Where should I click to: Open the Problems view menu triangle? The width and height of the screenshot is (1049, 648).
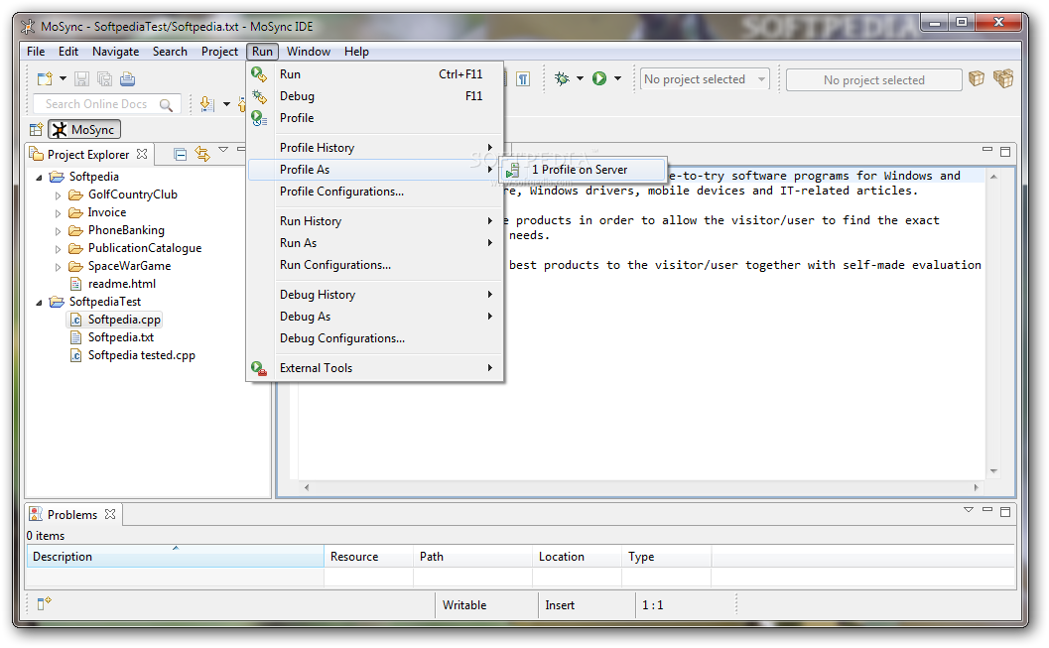coord(968,510)
